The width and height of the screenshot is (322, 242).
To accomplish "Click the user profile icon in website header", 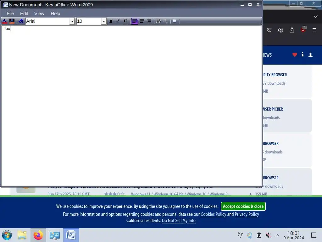I will click(x=310, y=55).
